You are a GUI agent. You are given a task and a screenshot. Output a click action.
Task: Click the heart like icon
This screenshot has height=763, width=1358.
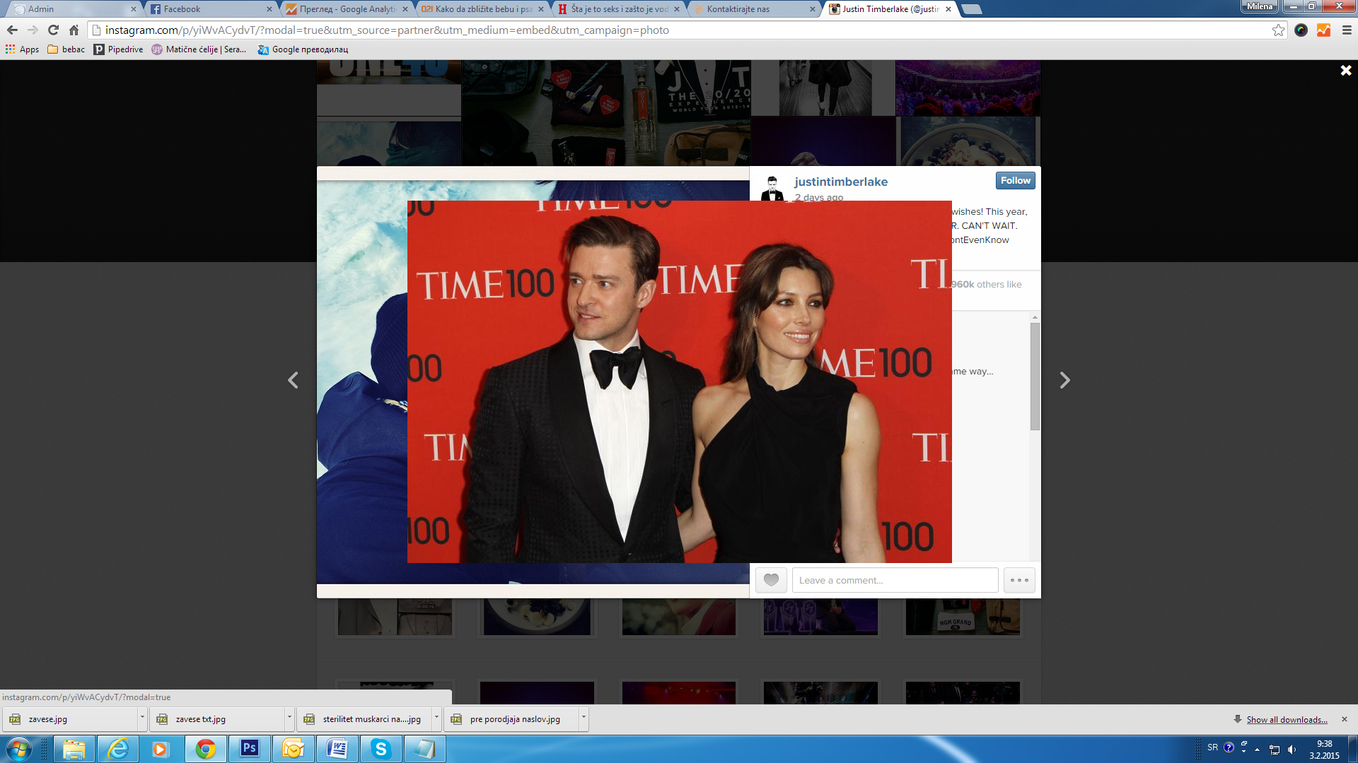[x=771, y=580]
